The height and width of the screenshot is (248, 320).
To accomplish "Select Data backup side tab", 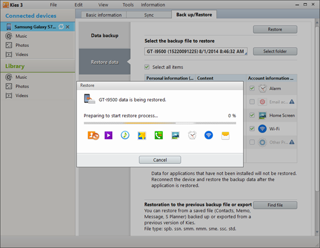I will coord(105,35).
